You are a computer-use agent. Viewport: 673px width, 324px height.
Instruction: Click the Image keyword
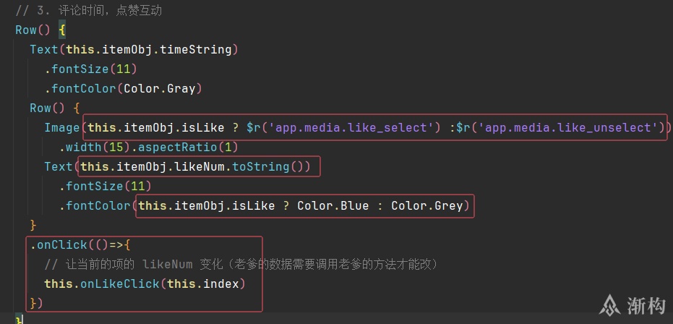(62, 127)
